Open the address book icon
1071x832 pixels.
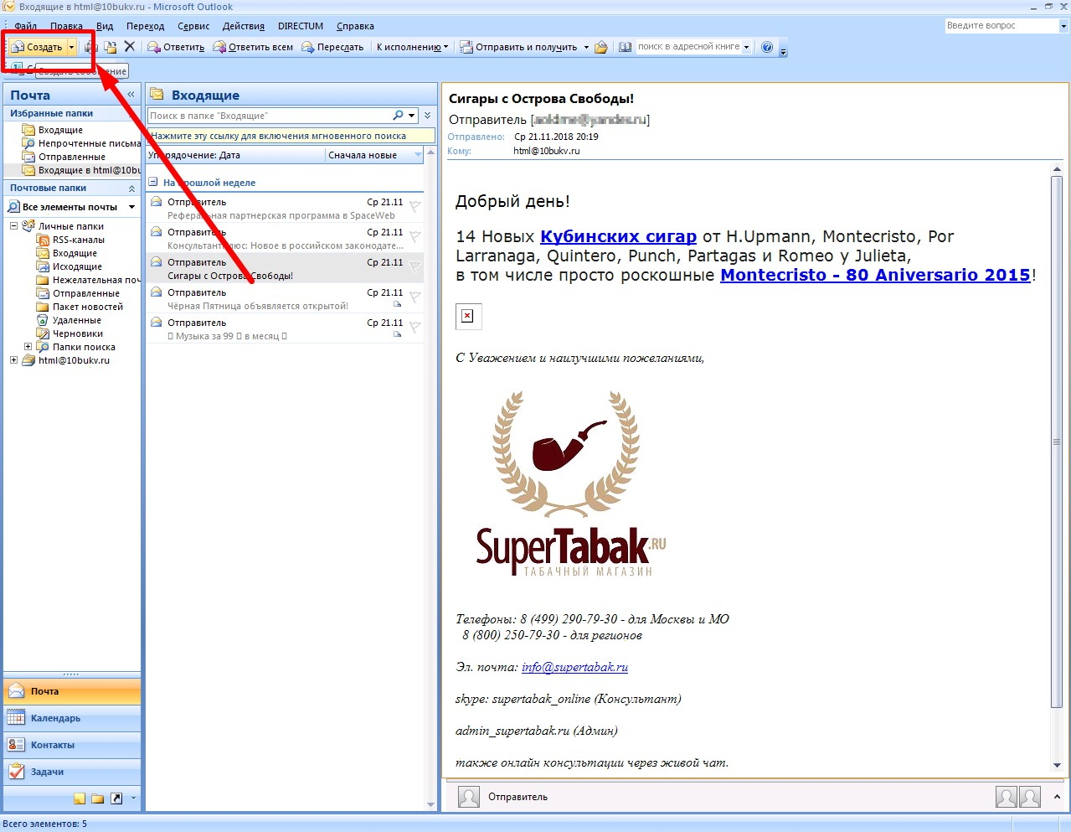pyautogui.click(x=626, y=47)
